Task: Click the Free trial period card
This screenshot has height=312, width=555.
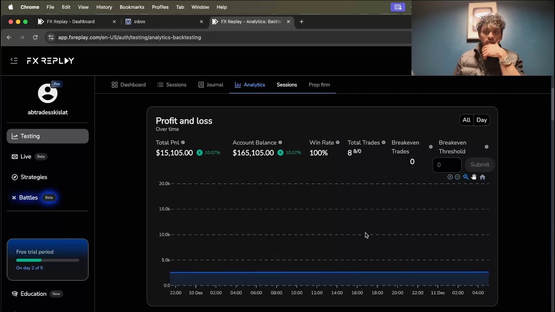Action: pyautogui.click(x=48, y=260)
